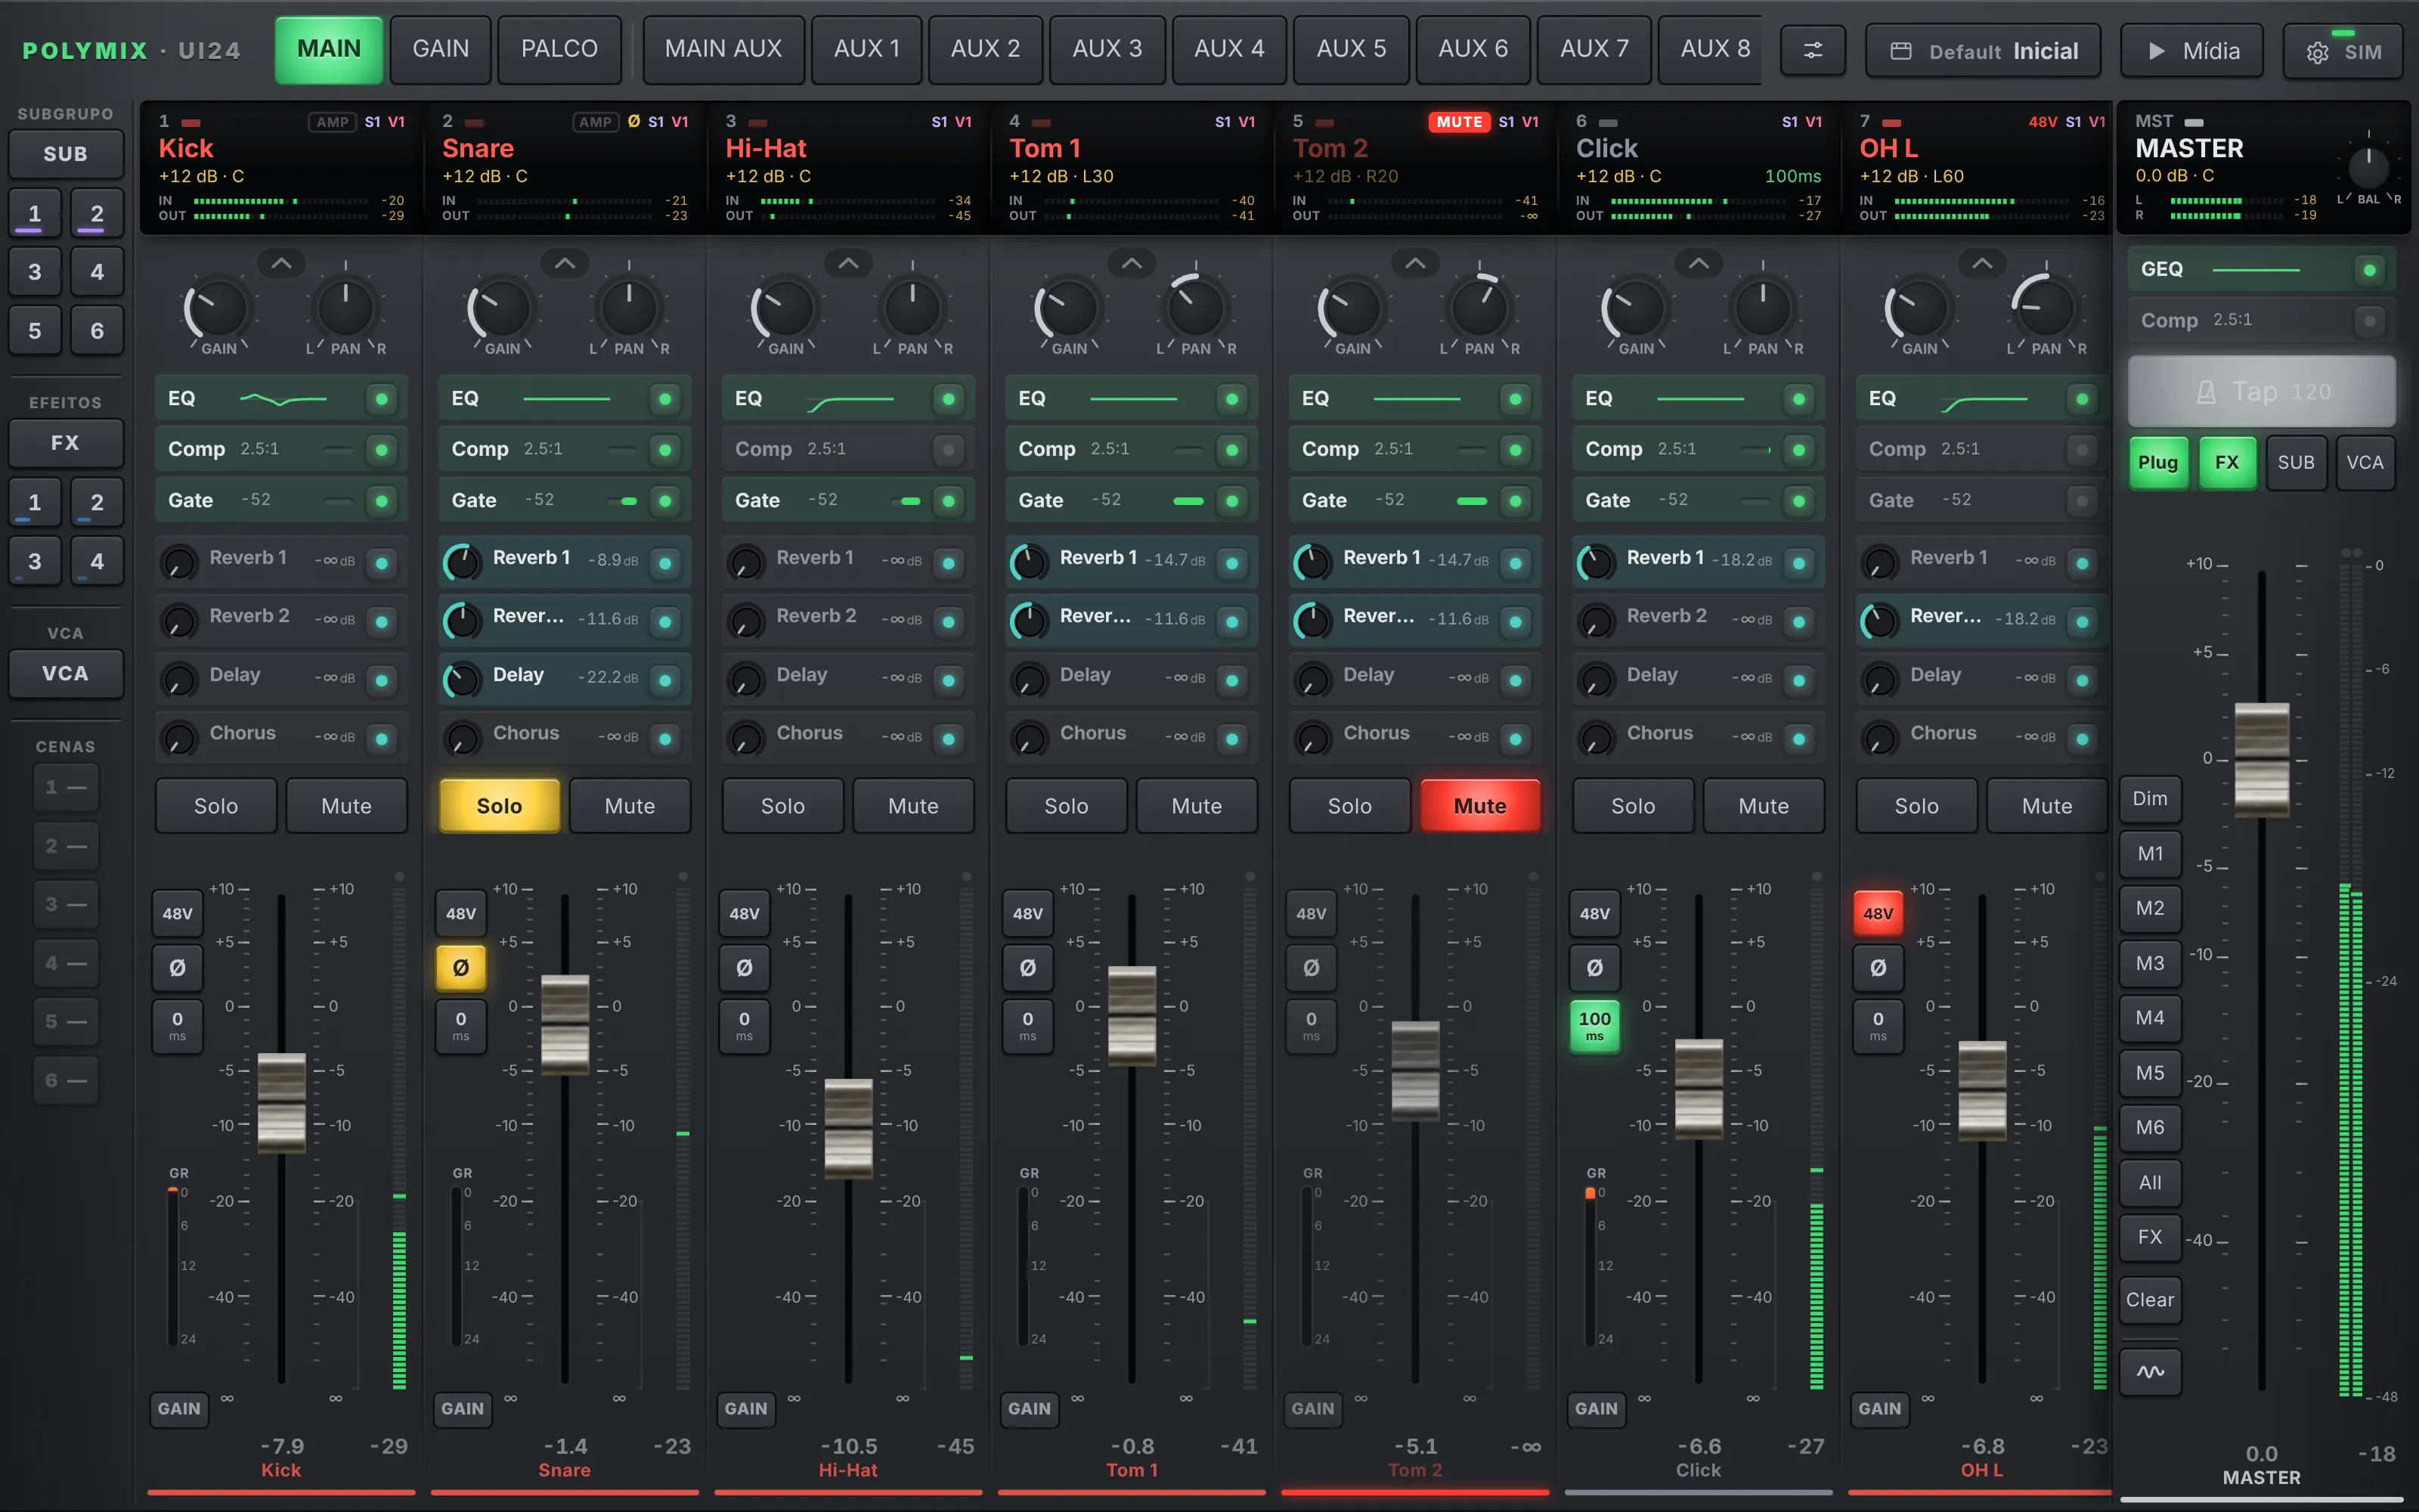Select the AUX 4 tab

click(x=1229, y=49)
